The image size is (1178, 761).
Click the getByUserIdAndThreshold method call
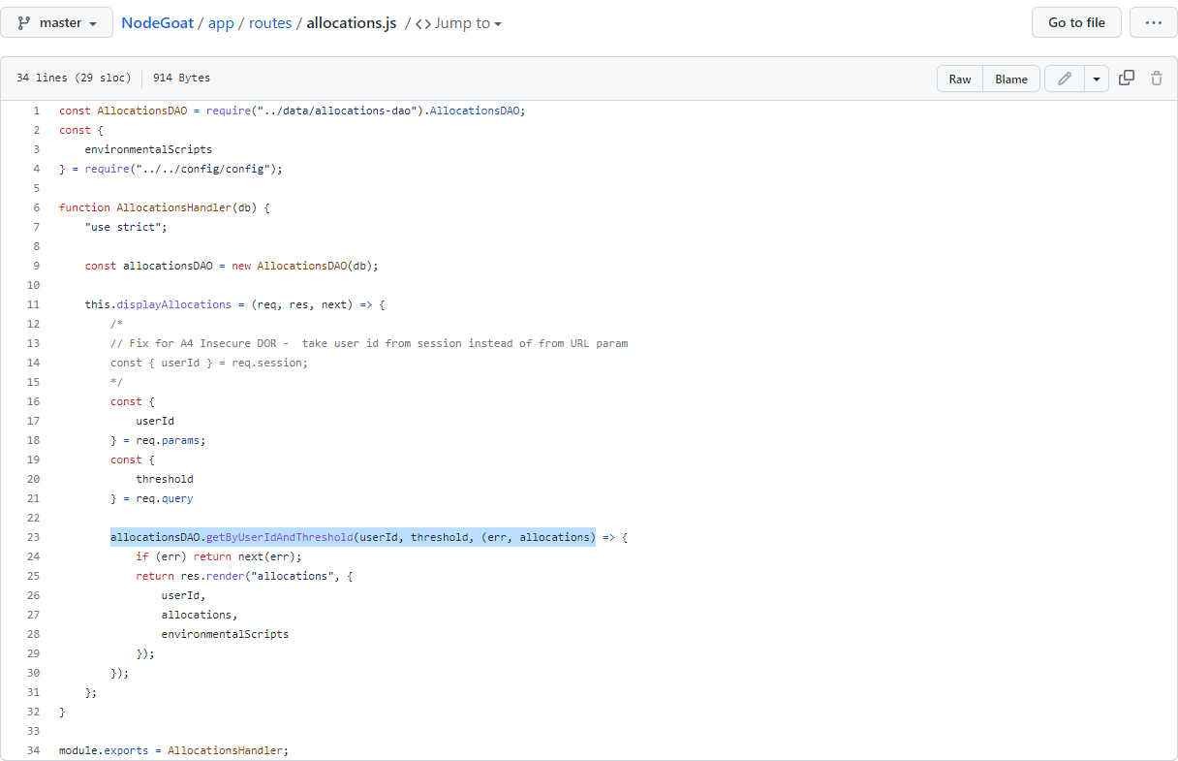click(279, 537)
